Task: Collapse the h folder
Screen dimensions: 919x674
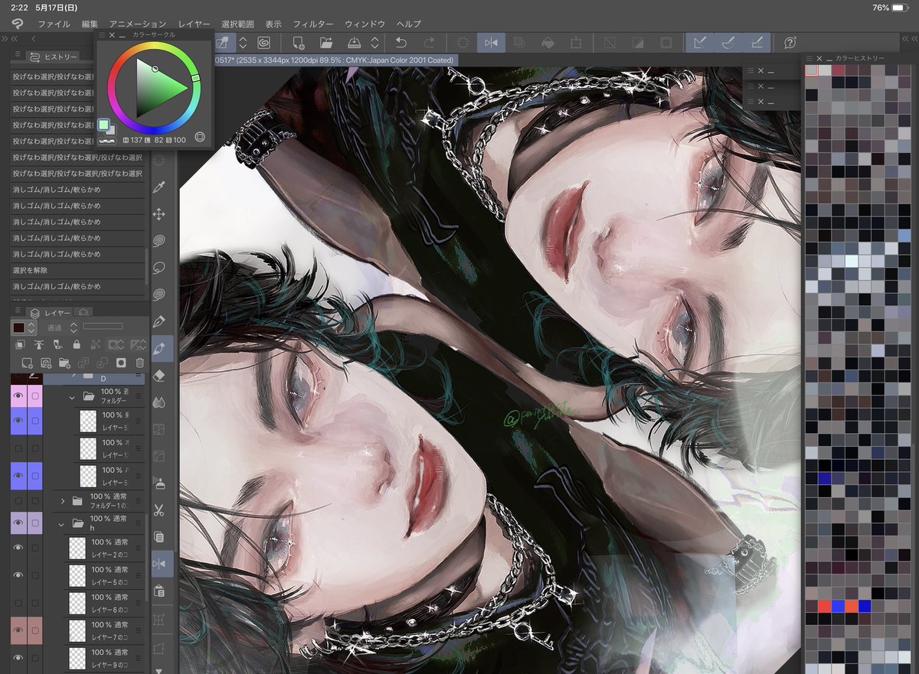Action: 61,525
